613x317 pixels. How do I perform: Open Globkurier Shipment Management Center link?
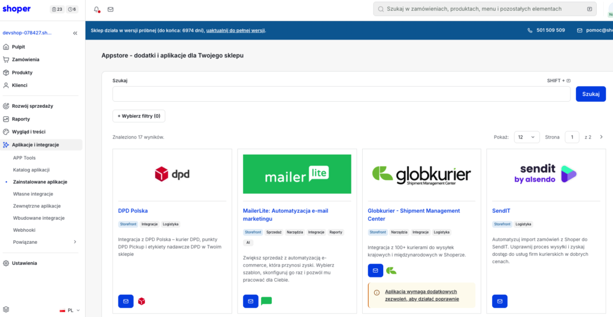pos(414,215)
